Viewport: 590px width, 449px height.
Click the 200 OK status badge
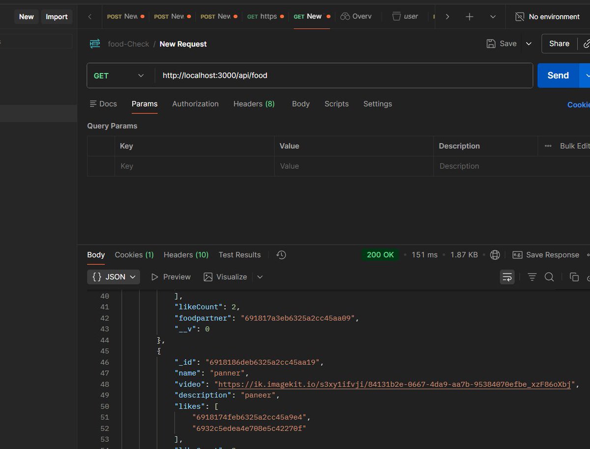click(381, 255)
